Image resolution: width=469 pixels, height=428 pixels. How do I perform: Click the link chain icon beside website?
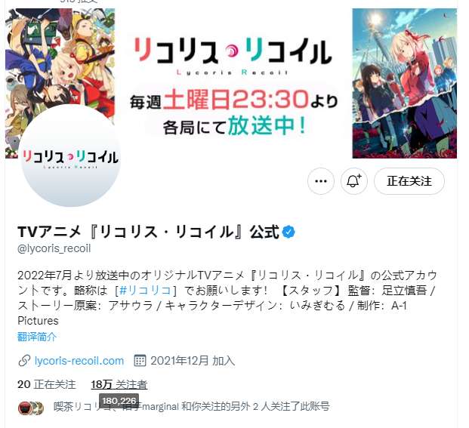(24, 361)
